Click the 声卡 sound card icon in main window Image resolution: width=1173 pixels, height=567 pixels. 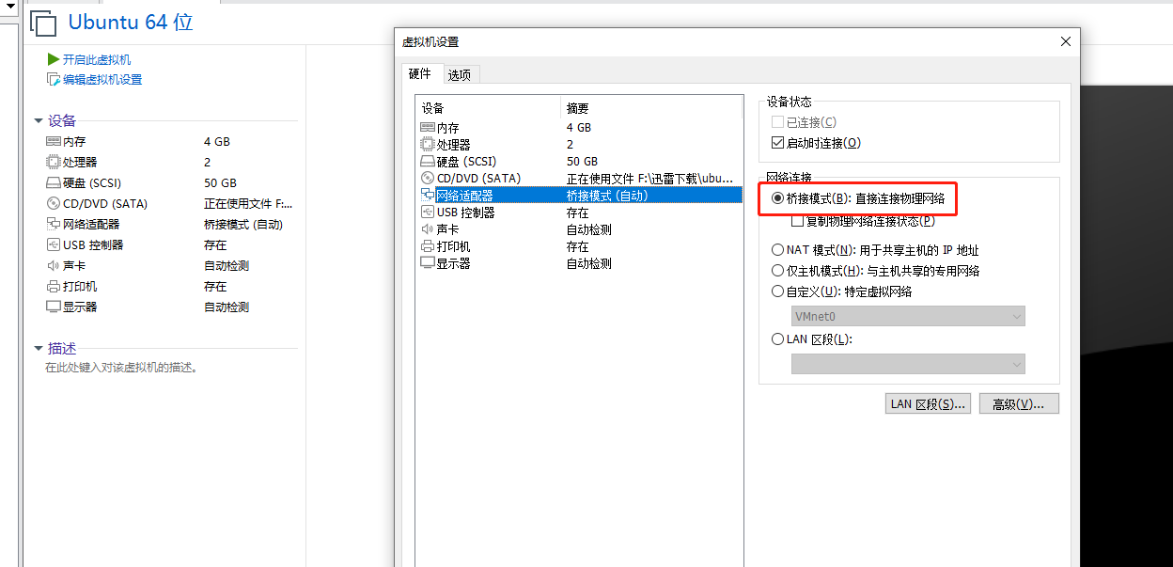pos(53,265)
